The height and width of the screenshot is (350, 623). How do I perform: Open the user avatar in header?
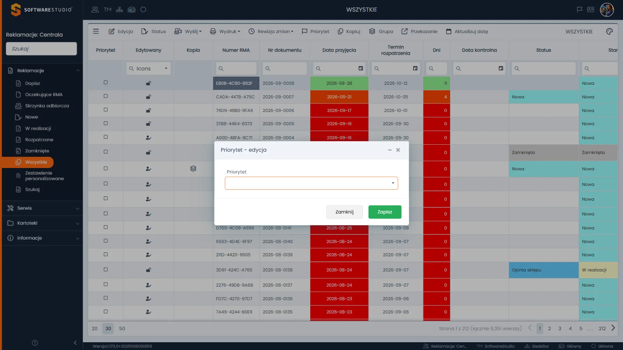[607, 9]
